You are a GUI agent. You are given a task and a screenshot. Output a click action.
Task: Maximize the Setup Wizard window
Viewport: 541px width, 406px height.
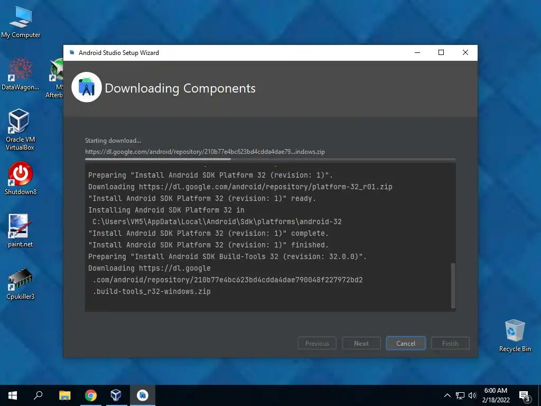(441, 52)
